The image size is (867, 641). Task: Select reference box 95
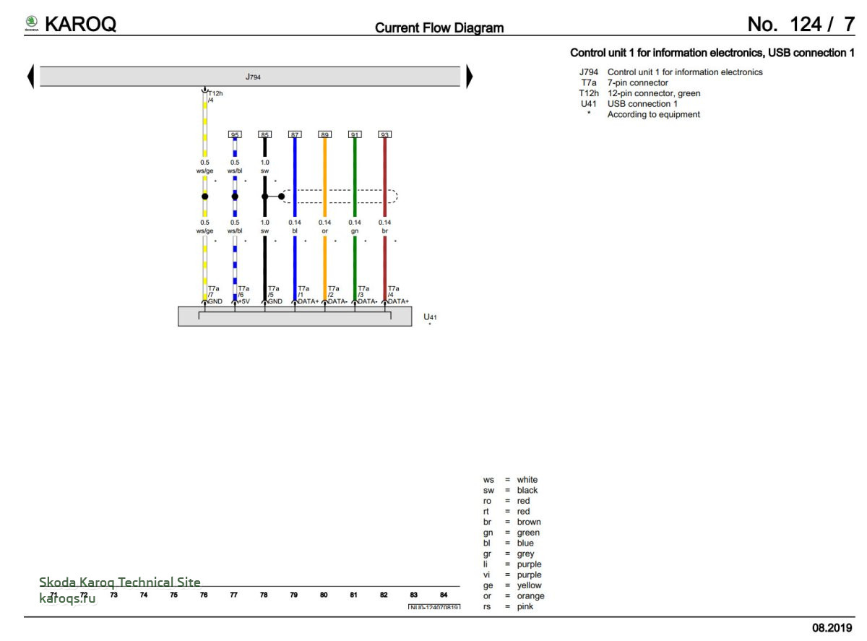[x=235, y=134]
